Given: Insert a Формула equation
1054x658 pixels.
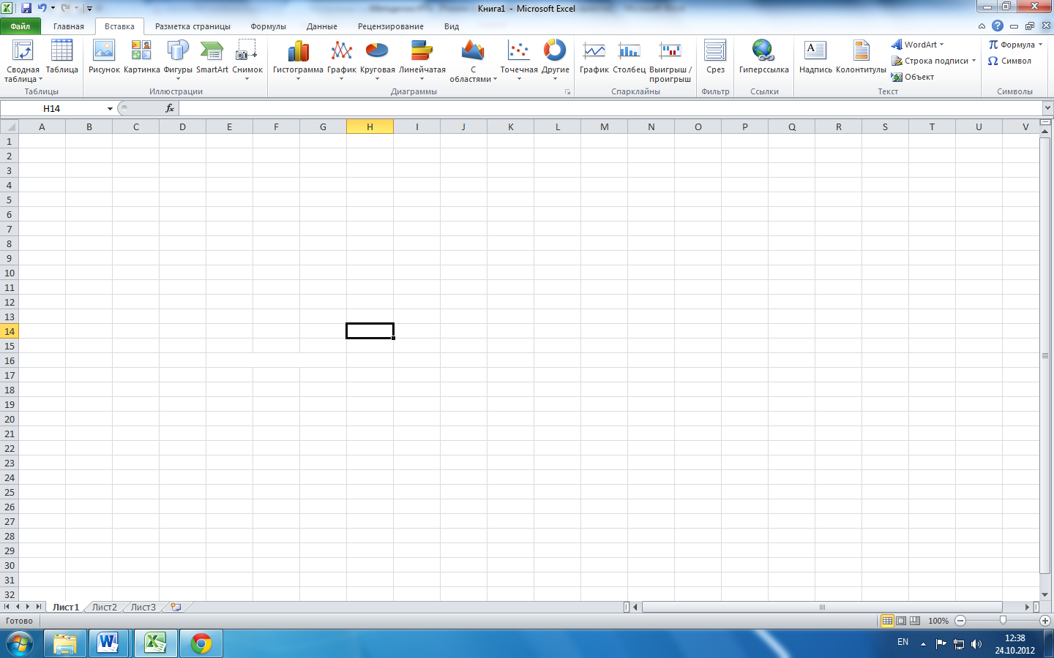Looking at the screenshot, I should click(1015, 45).
